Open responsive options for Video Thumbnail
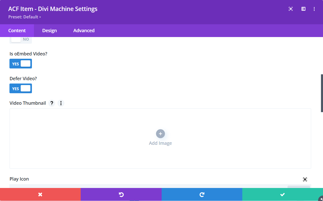 tap(61, 103)
